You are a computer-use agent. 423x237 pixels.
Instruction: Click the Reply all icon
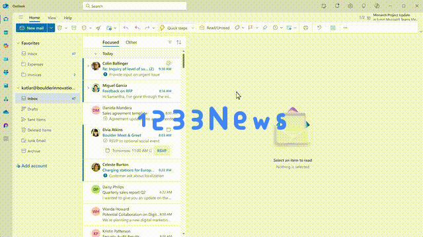[137, 28]
